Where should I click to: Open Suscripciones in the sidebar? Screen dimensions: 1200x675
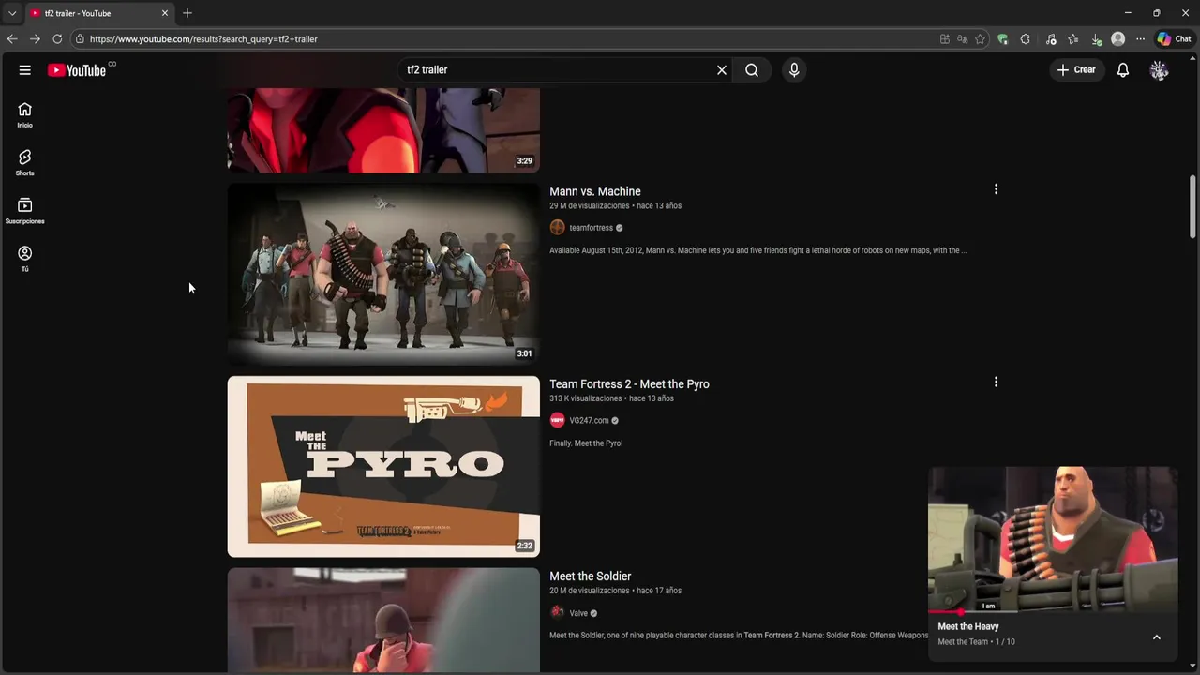pos(25,211)
